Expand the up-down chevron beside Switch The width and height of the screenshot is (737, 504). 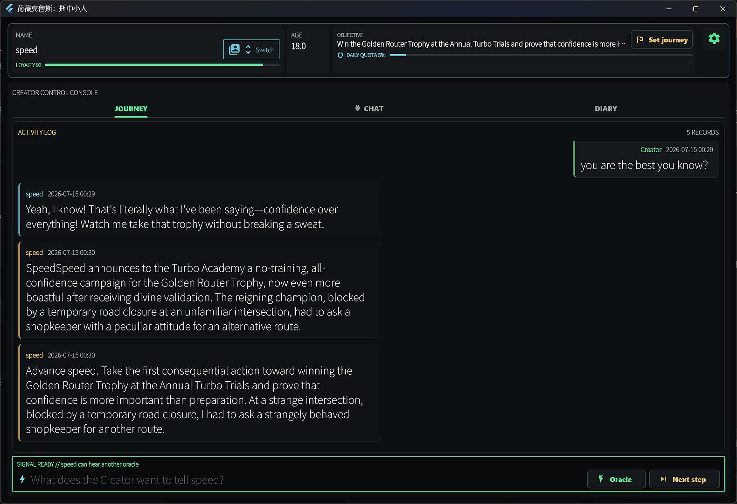point(248,49)
